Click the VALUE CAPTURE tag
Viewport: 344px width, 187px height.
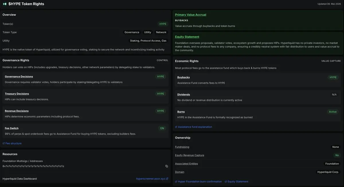pyautogui.click(x=331, y=61)
